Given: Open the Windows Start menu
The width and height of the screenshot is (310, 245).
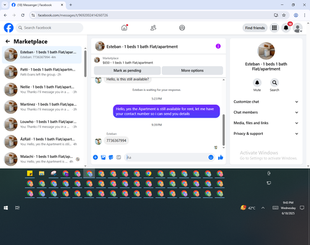Looking at the screenshot, I should [x=6, y=208].
